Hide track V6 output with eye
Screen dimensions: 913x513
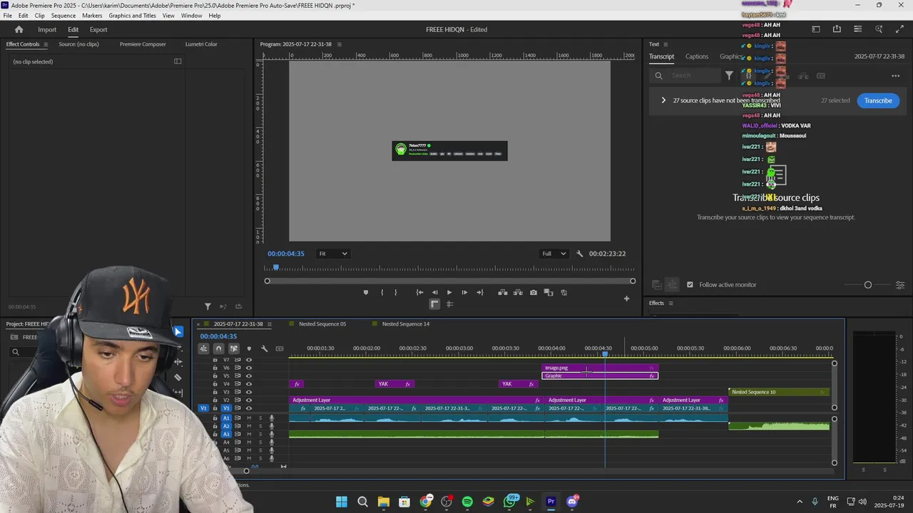249,368
